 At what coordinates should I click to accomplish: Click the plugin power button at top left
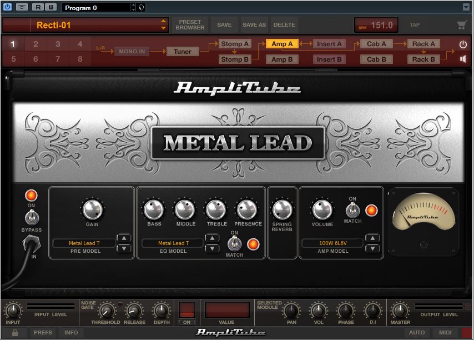tap(7, 7)
